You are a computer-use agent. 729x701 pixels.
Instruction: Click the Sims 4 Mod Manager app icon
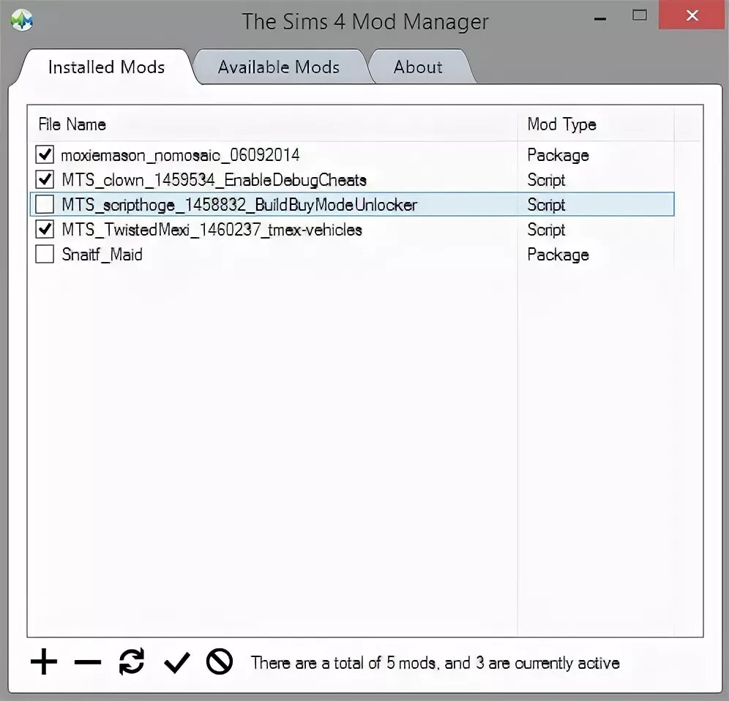pos(22,20)
